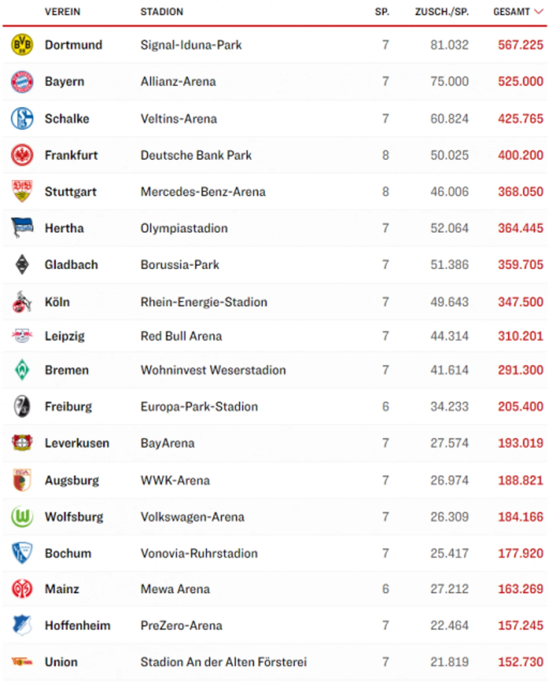This screenshot has height=685, width=556.
Task: Click the Bremen diamond crest
Action: point(22,370)
